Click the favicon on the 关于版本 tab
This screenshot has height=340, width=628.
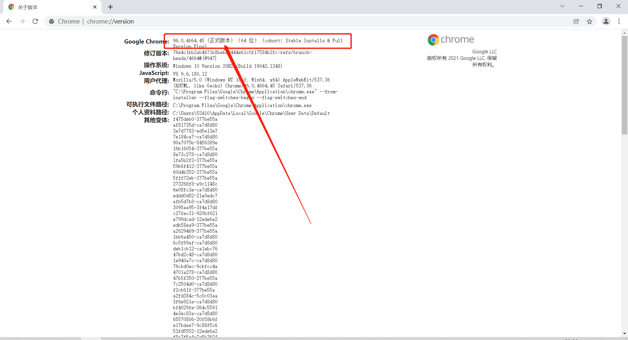coord(11,7)
